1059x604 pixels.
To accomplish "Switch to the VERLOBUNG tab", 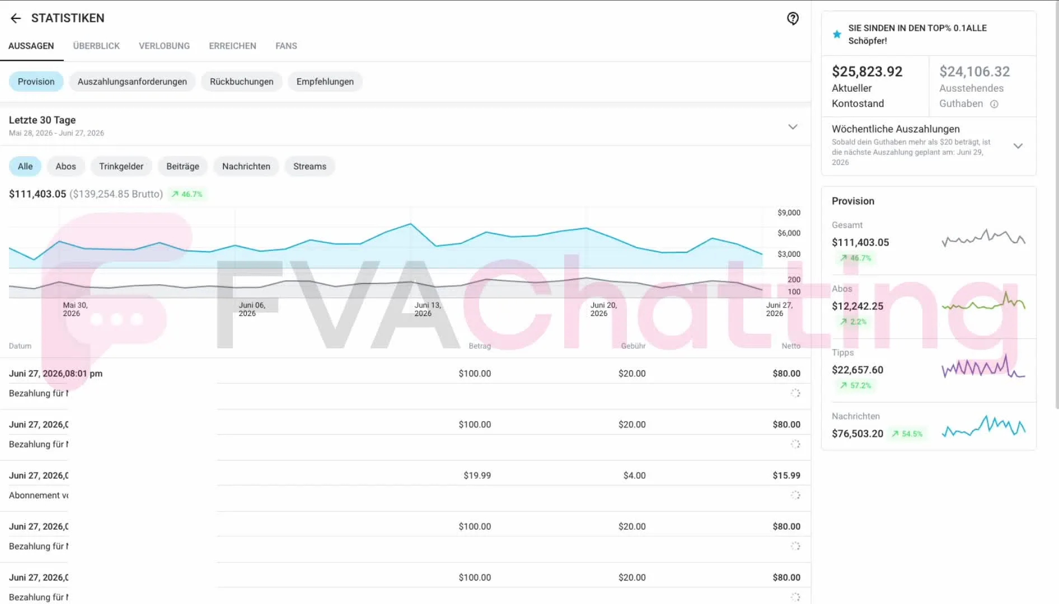I will 164,46.
